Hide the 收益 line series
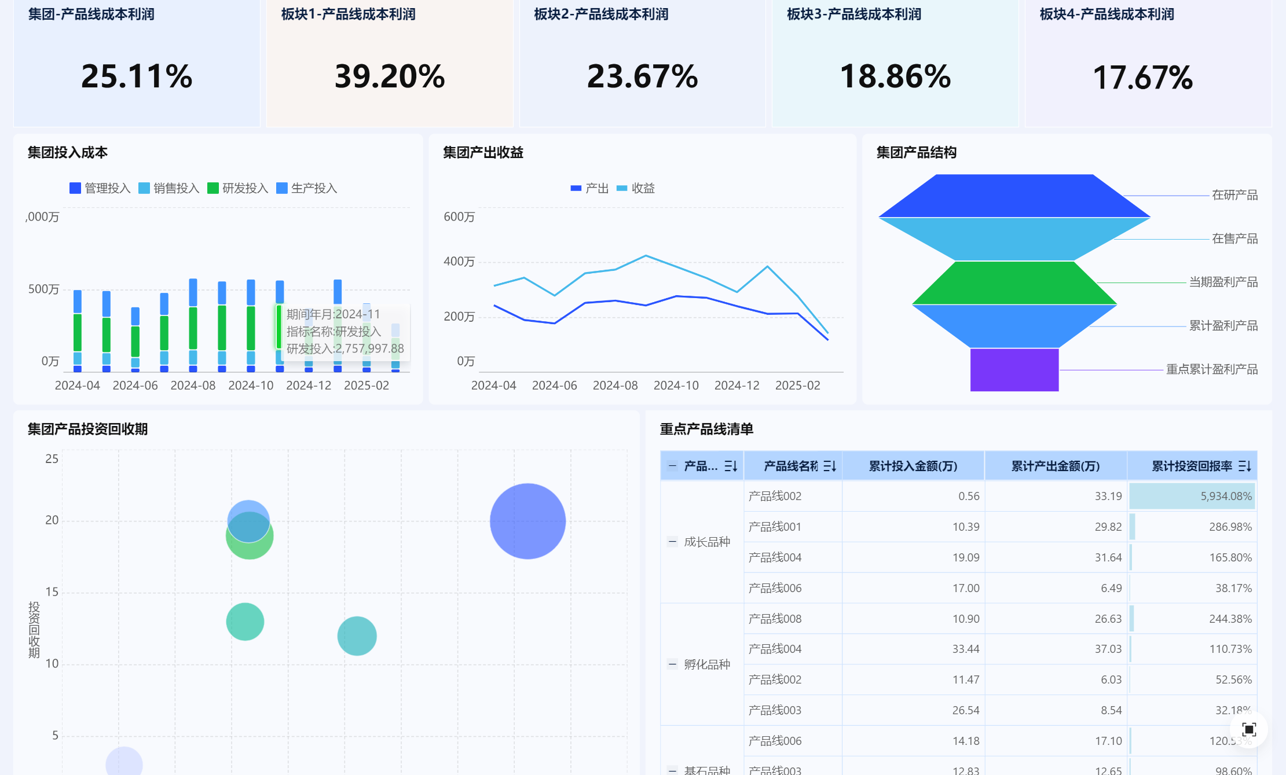 (x=636, y=188)
